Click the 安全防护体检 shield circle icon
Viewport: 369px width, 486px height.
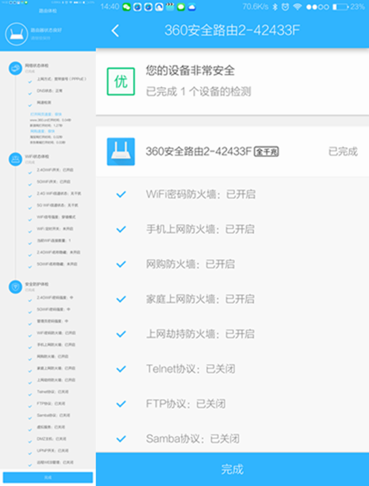click(15, 286)
